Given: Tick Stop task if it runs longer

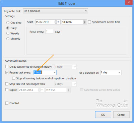Looking at the screenshot, I should [x=7, y=84].
